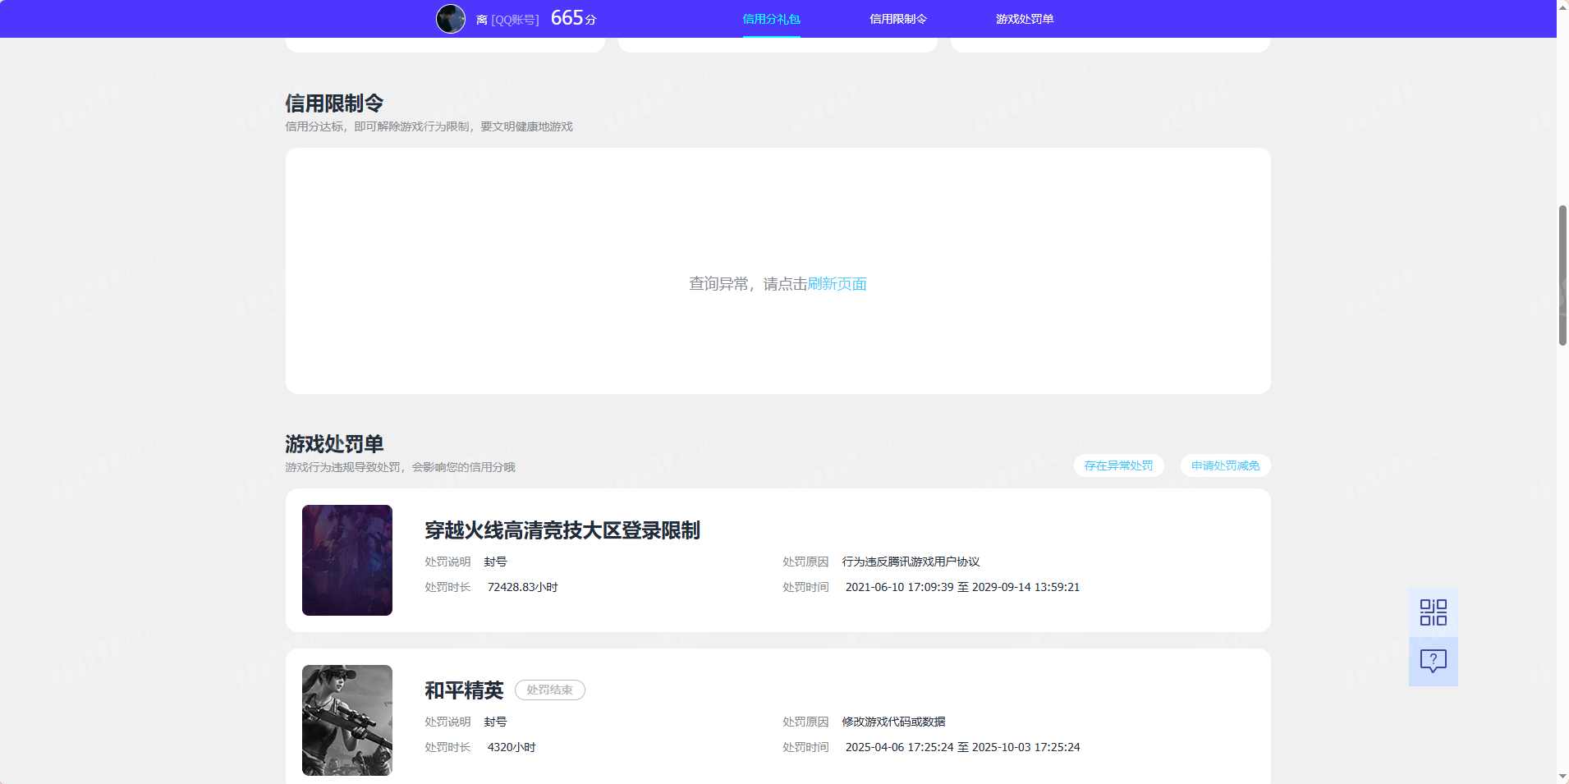Viewport: 1569px width, 784px height.
Task: Click penalty time 2025-04-06 17:25:24 至 2025-10-03
Action: pos(962,747)
